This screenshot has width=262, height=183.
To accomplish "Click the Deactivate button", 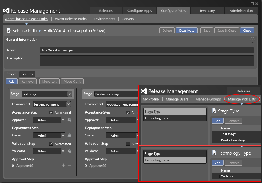I will [187, 30].
